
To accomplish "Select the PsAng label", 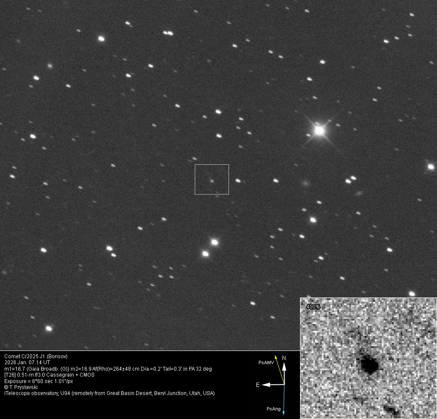I will (273, 409).
